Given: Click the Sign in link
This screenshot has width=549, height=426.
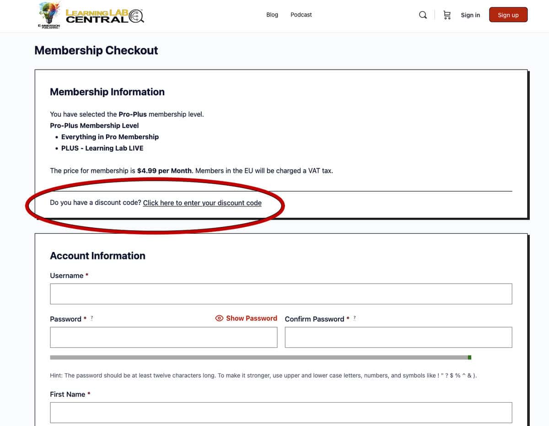Looking at the screenshot, I should 470,15.
